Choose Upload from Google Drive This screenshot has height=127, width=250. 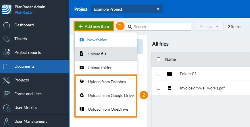[106, 95]
